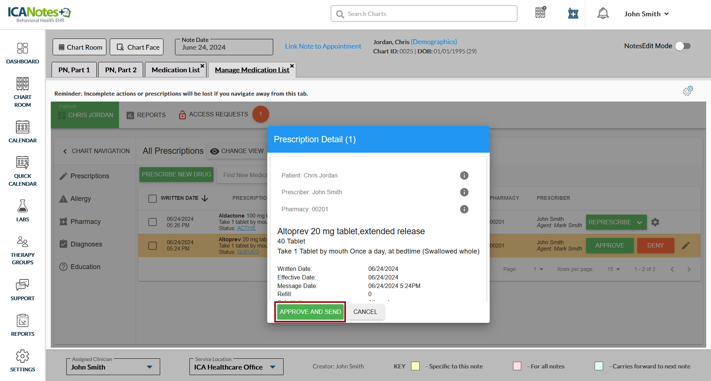Switch to the Medication List tab
Screen dimensions: 711x381
tap(175, 70)
